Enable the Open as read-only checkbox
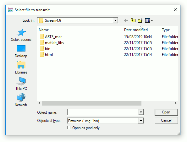 tap(69, 128)
